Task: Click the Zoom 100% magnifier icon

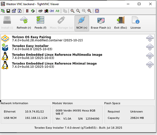Action: point(84,11)
